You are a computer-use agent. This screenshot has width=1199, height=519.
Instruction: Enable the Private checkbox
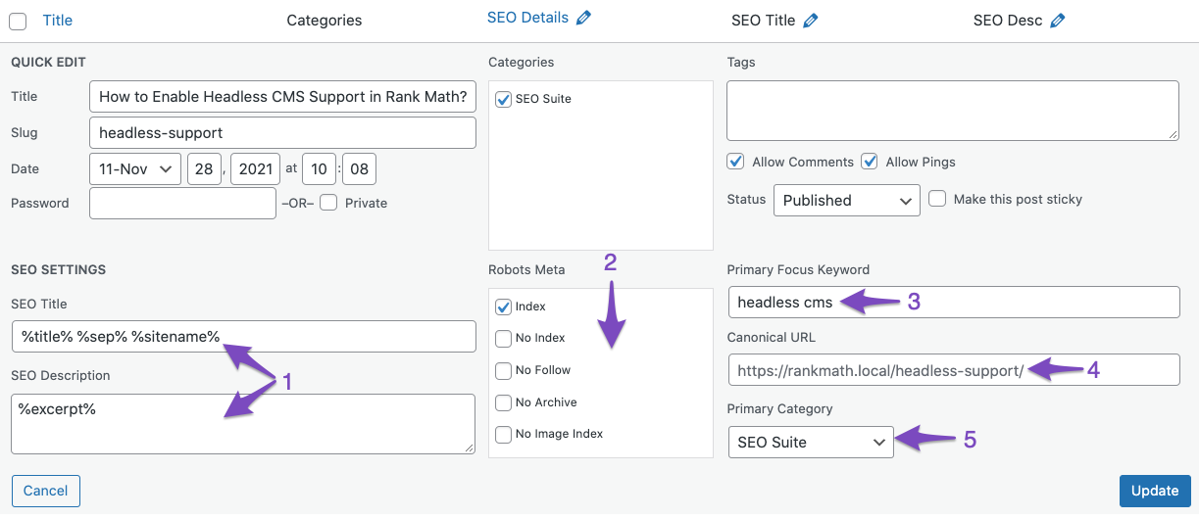point(328,203)
